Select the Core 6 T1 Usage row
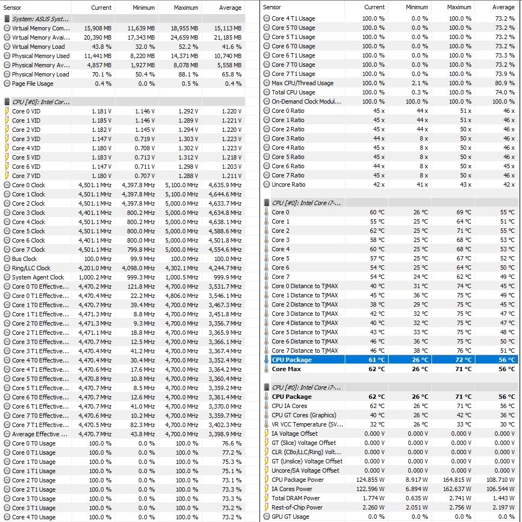 (x=390, y=55)
